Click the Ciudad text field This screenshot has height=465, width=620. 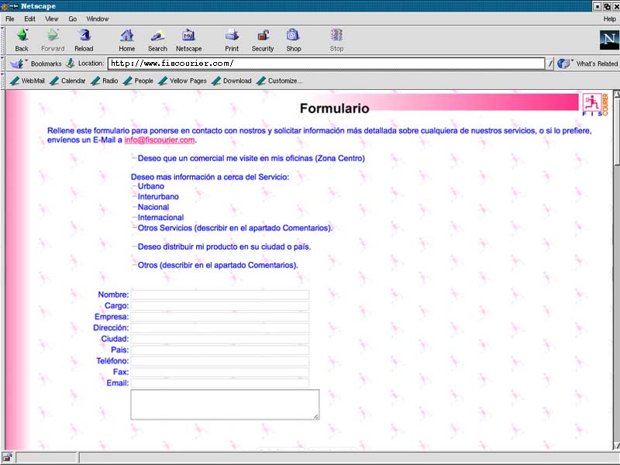pyautogui.click(x=220, y=339)
